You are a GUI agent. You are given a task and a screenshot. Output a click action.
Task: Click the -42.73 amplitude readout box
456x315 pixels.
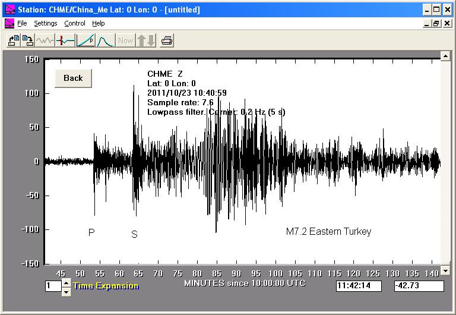coord(419,286)
